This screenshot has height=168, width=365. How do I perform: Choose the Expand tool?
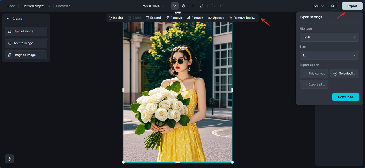[153, 18]
